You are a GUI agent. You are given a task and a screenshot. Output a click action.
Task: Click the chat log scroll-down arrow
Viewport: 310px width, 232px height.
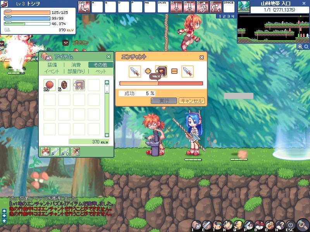point(4,216)
